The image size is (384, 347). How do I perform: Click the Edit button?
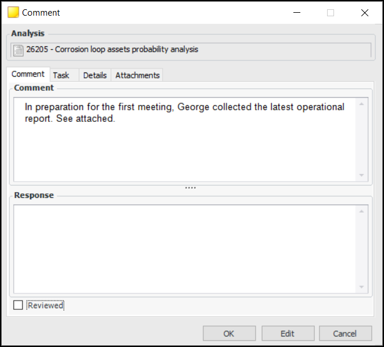(288, 333)
